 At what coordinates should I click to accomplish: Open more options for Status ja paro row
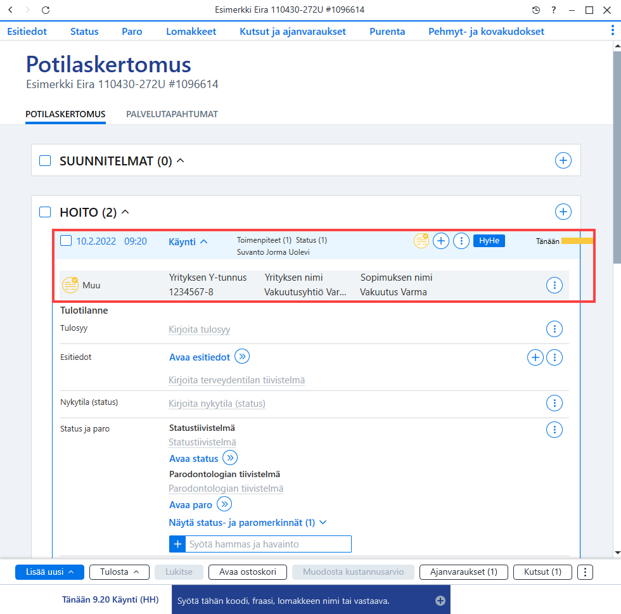point(554,430)
